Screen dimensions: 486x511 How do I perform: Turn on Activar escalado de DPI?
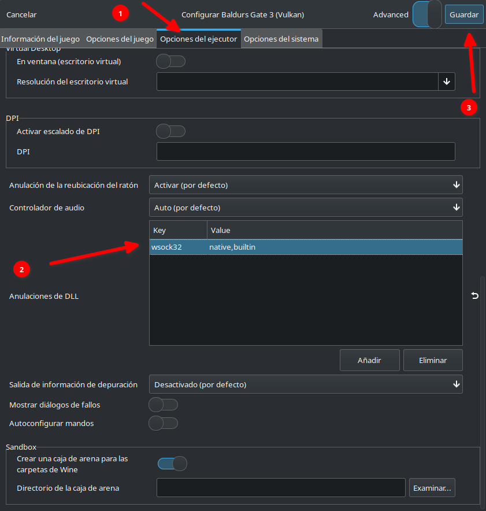click(x=170, y=131)
